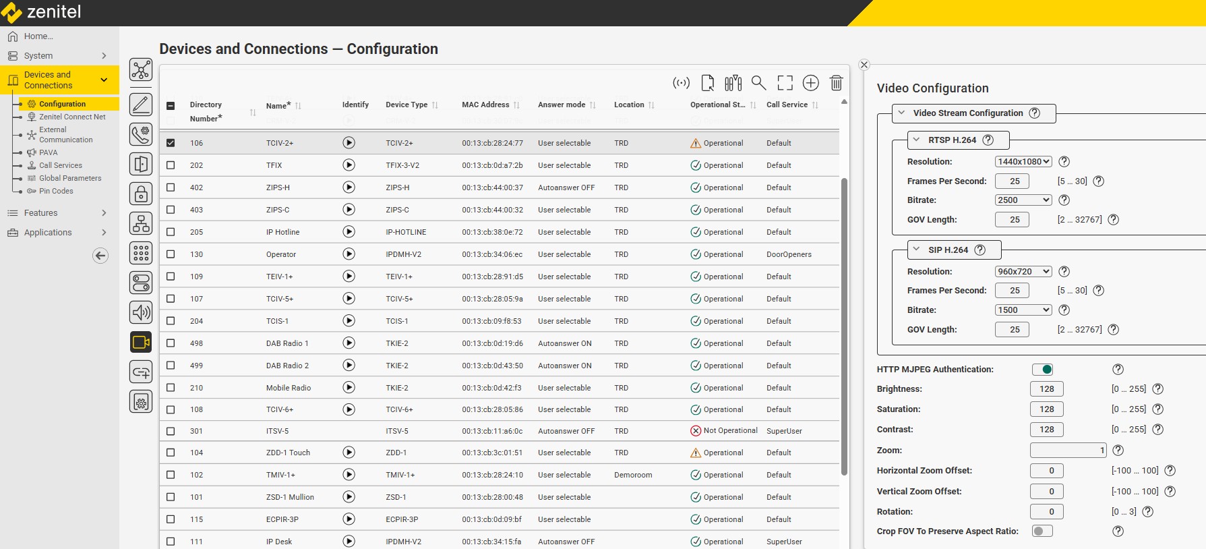Uncheck the checkbox for directory number 106
Viewport: 1206px width, 549px height.
tap(171, 143)
